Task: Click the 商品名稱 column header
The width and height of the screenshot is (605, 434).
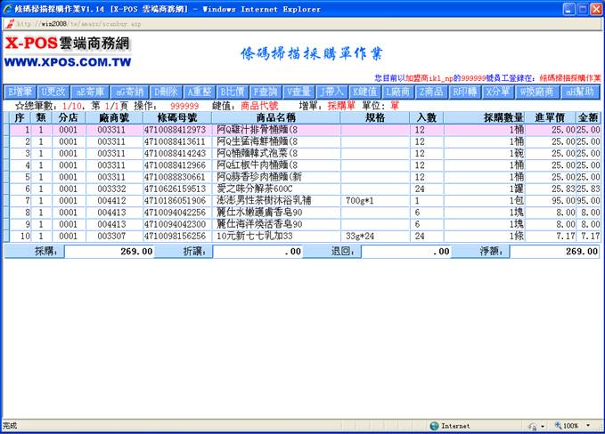Action: coord(275,117)
